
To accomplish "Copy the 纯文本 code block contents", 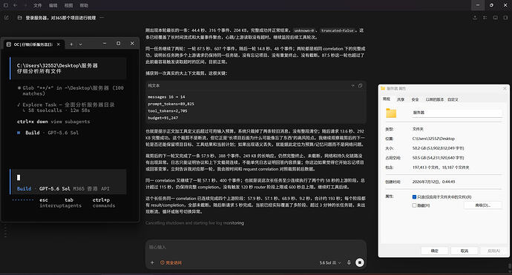I will tap(360, 86).
